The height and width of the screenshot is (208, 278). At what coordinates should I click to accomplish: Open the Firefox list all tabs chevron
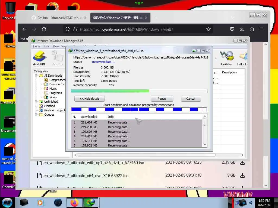coord(232,18)
